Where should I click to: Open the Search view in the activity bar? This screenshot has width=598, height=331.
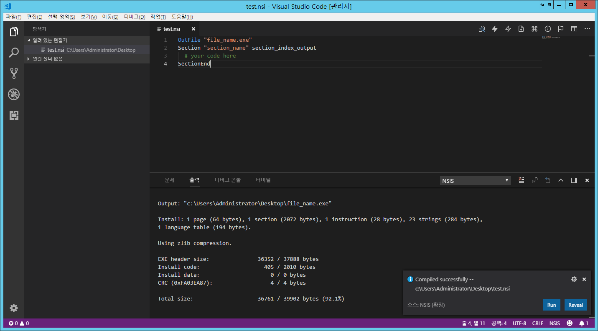click(x=14, y=53)
